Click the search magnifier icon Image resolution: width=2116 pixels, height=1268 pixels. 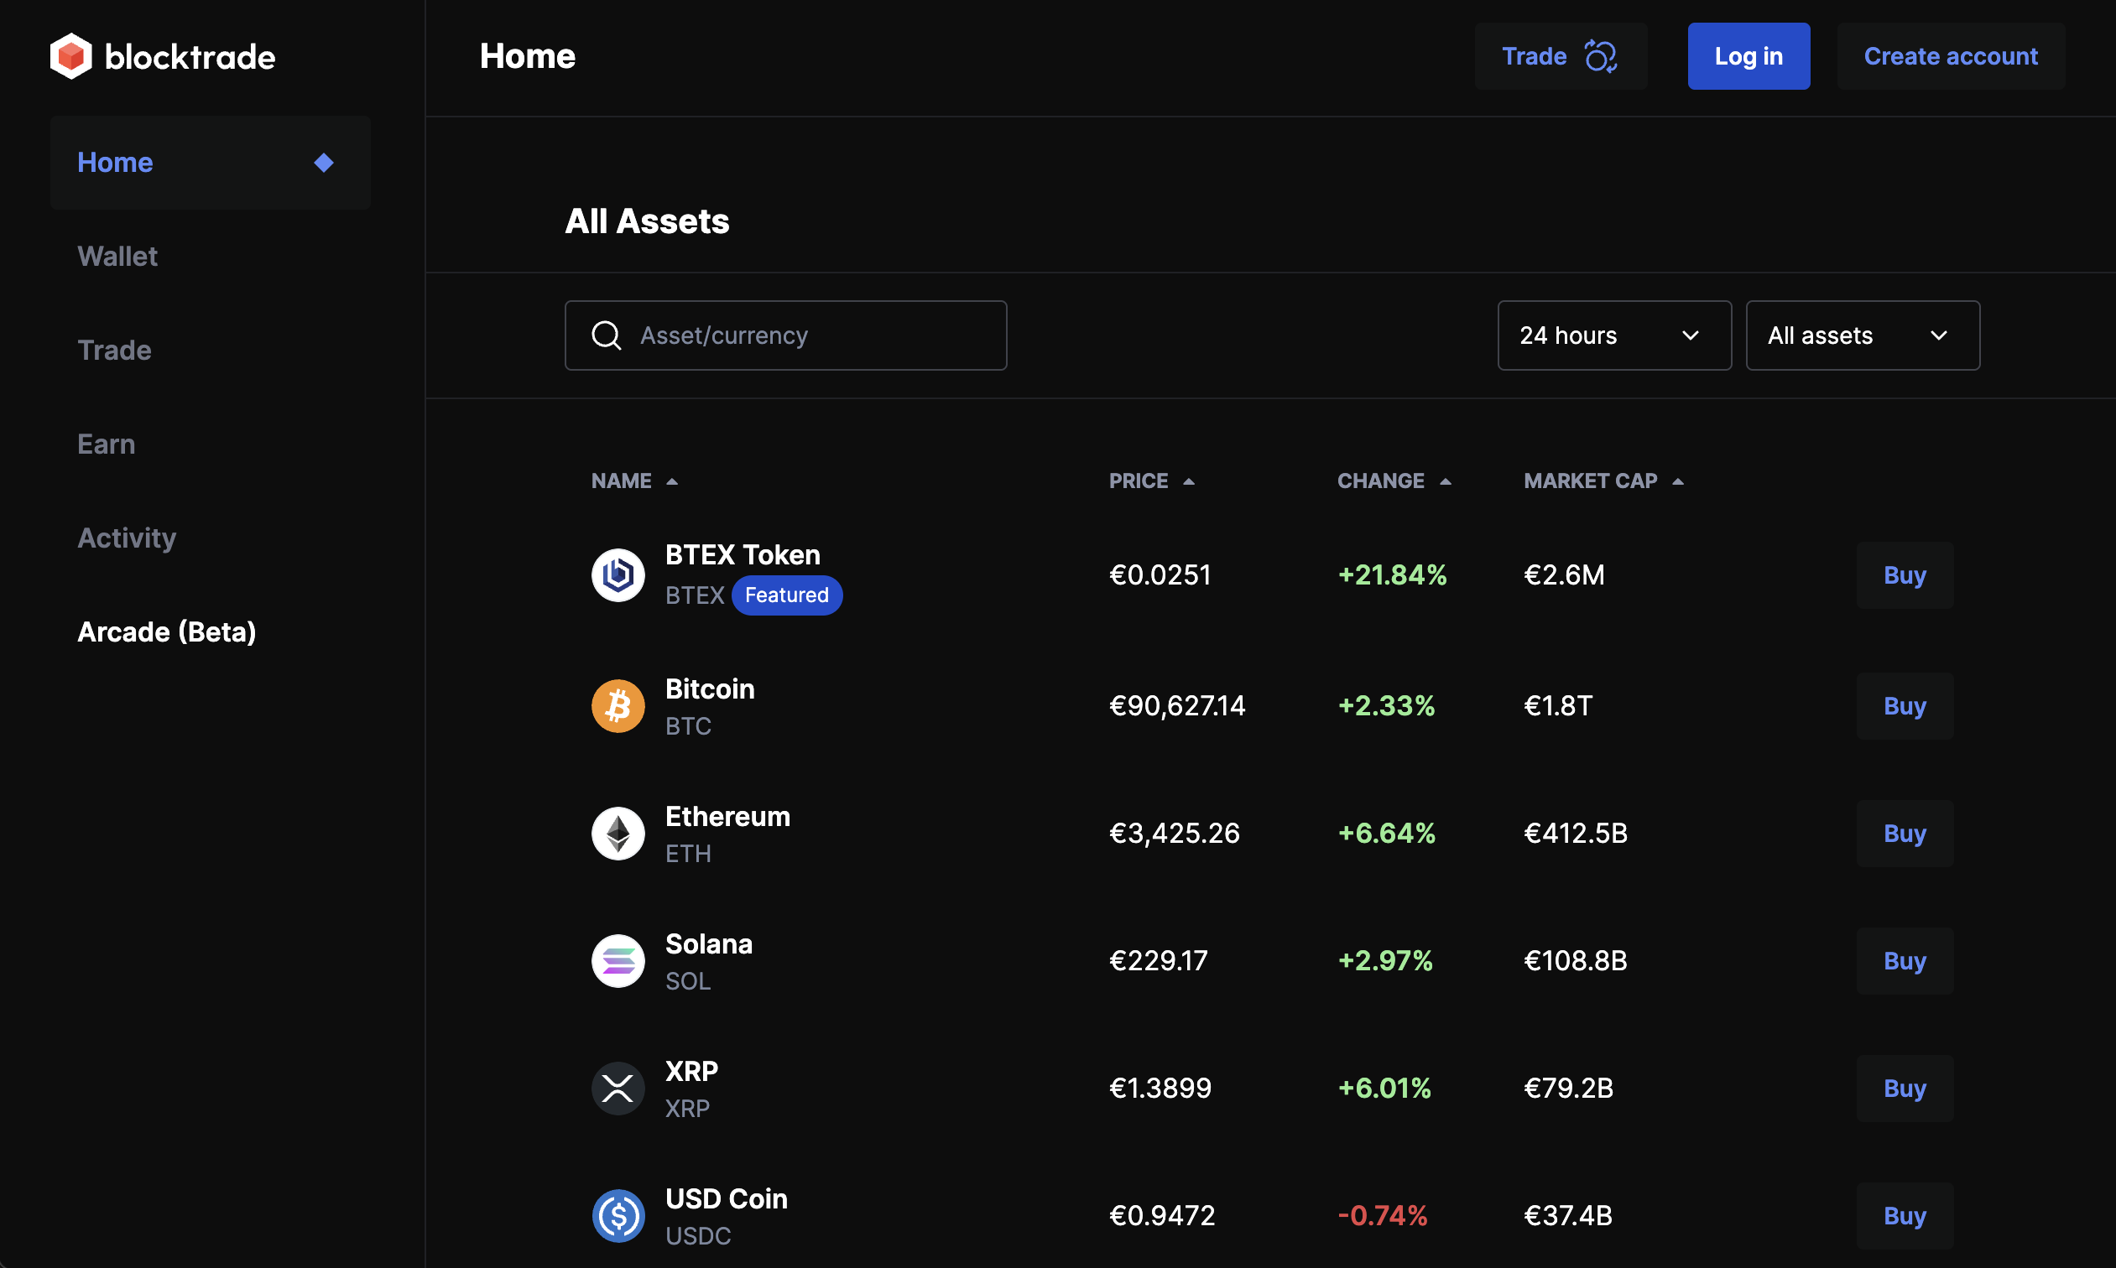tap(606, 335)
